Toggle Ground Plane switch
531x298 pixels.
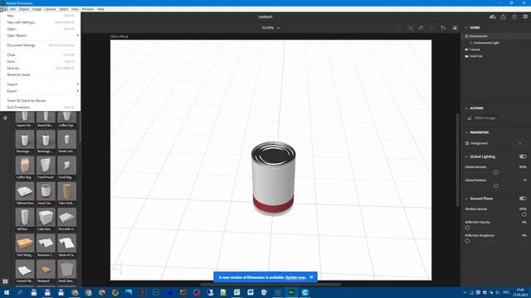(x=523, y=199)
